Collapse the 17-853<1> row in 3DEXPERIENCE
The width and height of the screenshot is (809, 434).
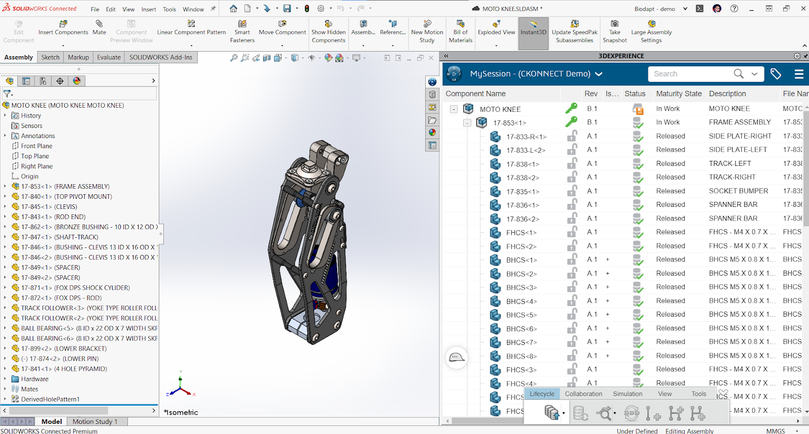click(467, 123)
